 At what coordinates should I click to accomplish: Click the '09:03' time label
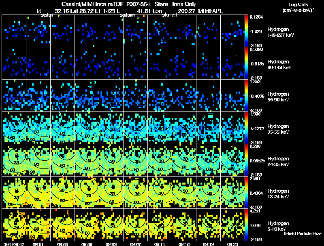[x=111, y=244]
